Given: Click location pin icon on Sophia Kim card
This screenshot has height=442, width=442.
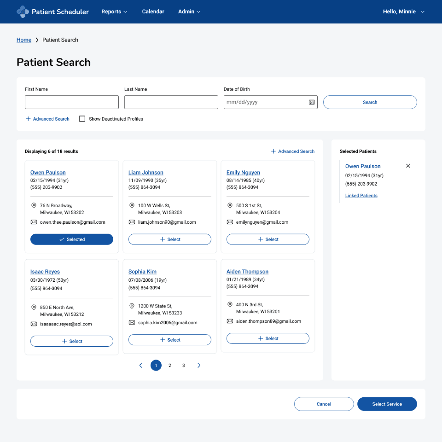Looking at the screenshot, I should (132, 306).
